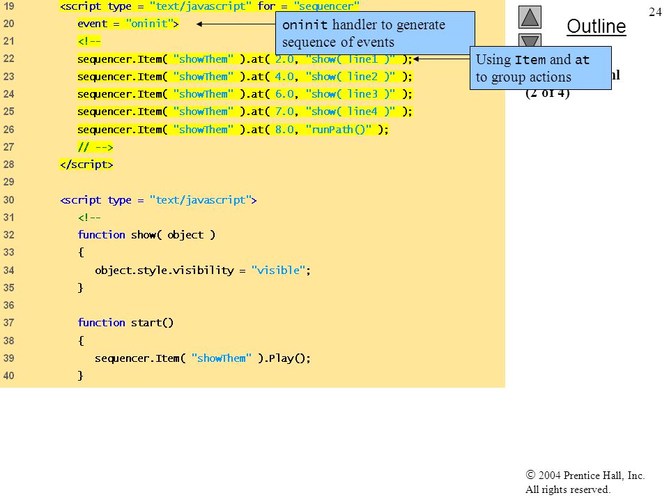Click the up triangle navigation button
This screenshot has width=669, height=502.
click(x=530, y=17)
